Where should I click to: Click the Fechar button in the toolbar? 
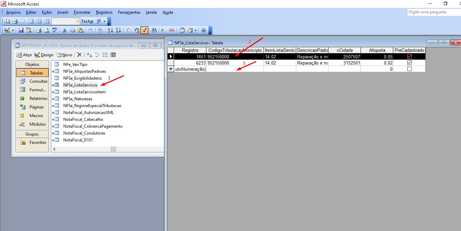point(87,21)
